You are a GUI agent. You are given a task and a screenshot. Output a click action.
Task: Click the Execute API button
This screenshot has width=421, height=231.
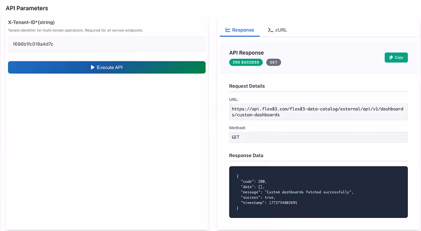(x=107, y=67)
